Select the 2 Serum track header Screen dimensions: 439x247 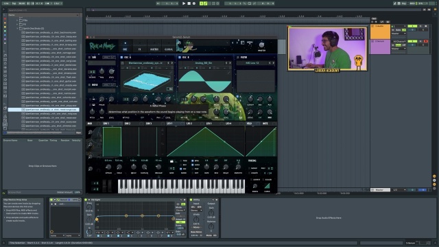coord(380,47)
